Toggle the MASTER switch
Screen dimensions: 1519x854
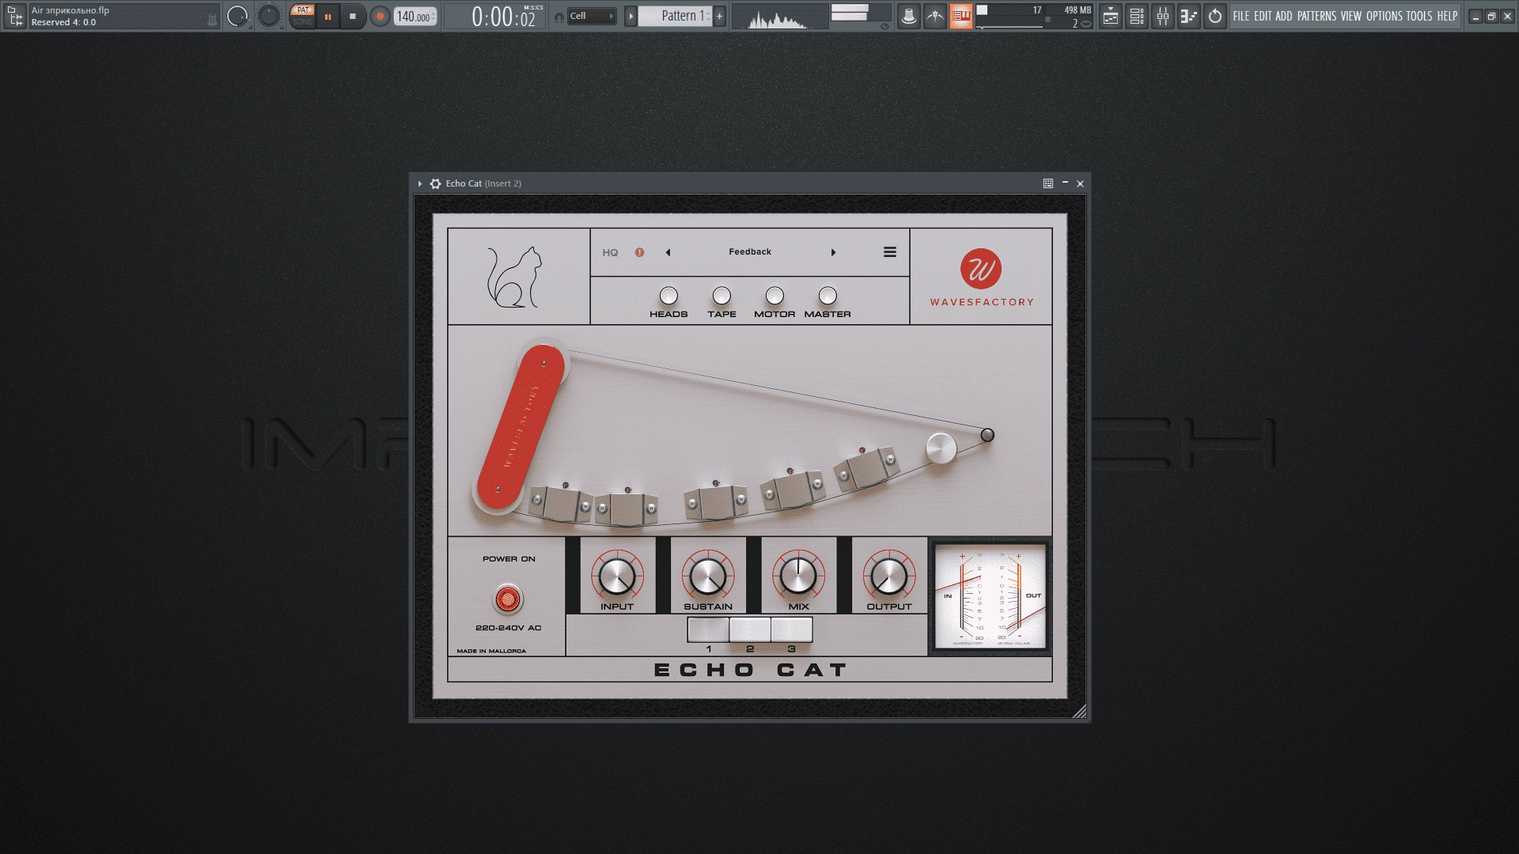pyautogui.click(x=828, y=296)
